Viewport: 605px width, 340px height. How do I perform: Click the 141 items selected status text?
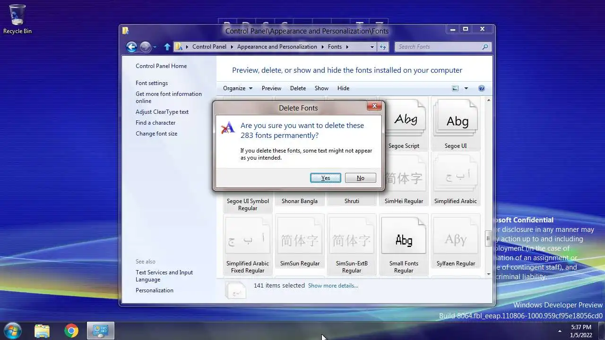click(x=279, y=285)
